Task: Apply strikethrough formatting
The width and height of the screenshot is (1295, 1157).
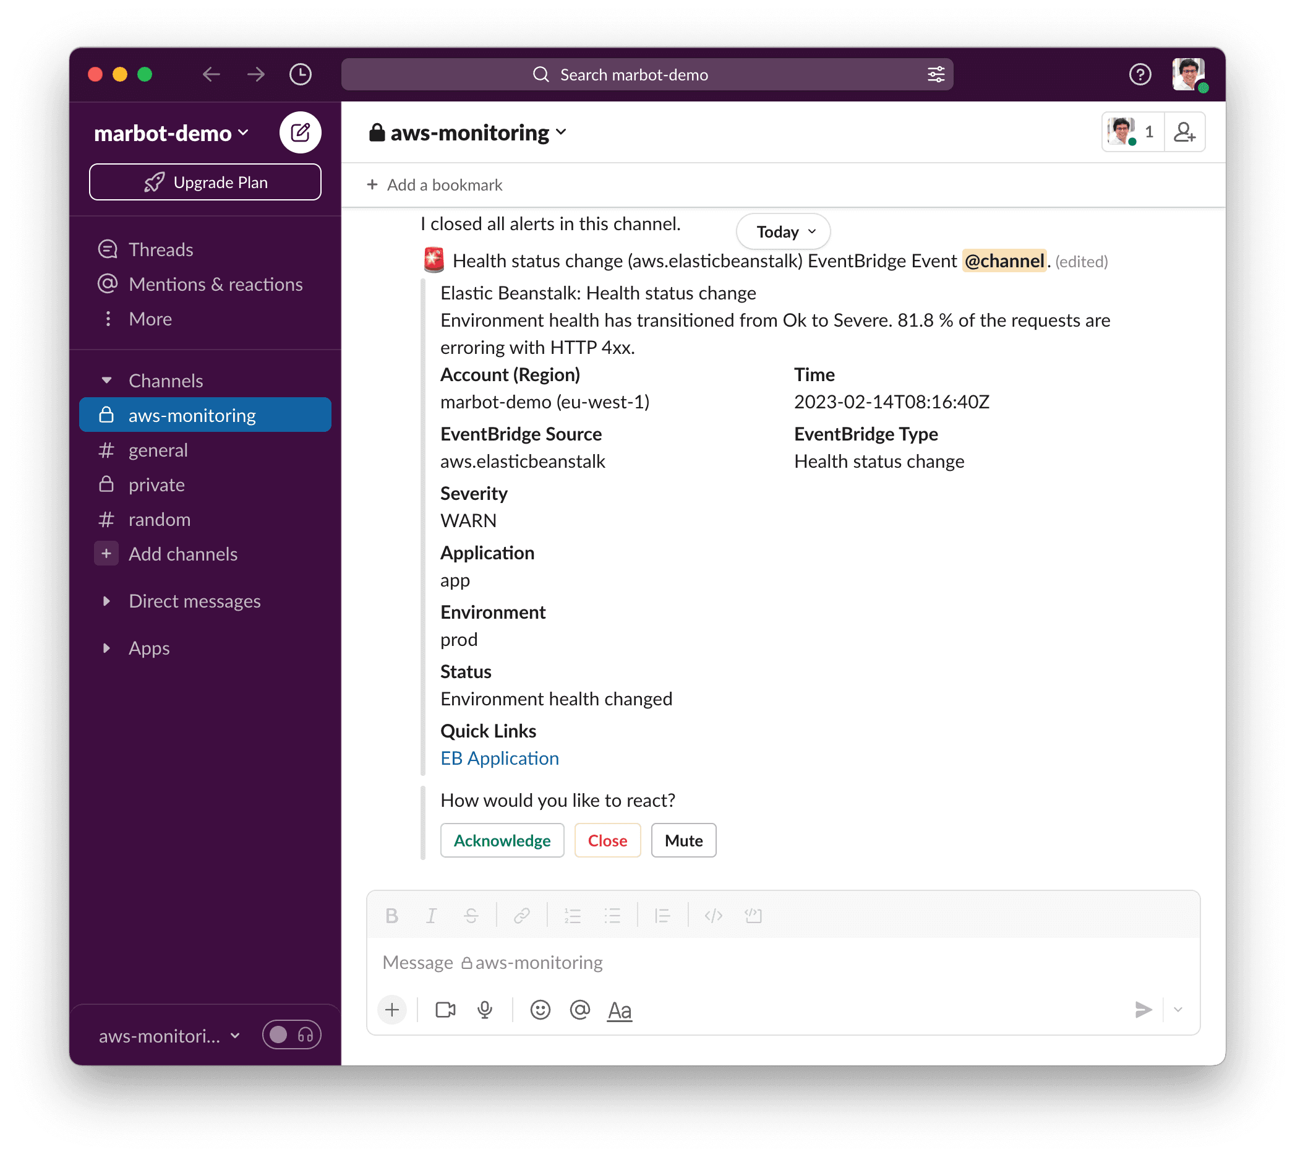Action: pos(471,916)
